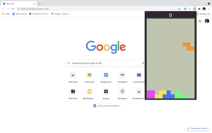Click Take your Privacy Checkup
Screen dimensions: 212x133
click(x=106, y=106)
